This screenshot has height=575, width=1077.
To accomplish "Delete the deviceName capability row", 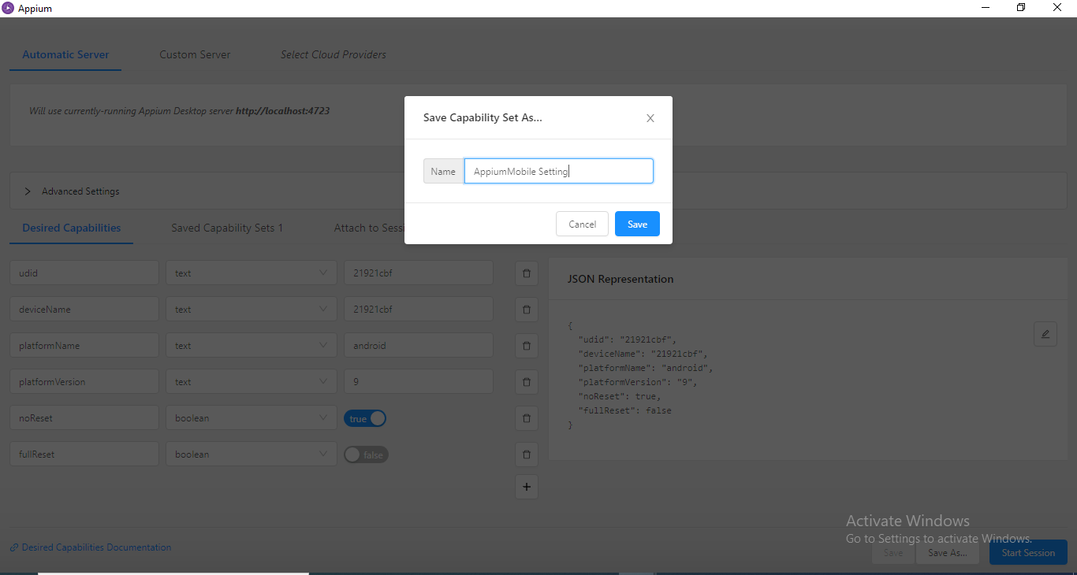I will pyautogui.click(x=527, y=310).
